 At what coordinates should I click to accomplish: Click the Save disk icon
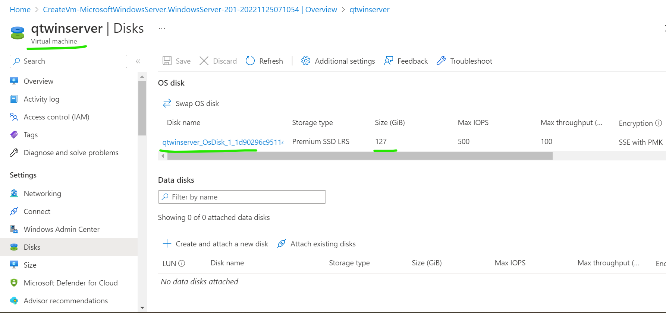167,61
